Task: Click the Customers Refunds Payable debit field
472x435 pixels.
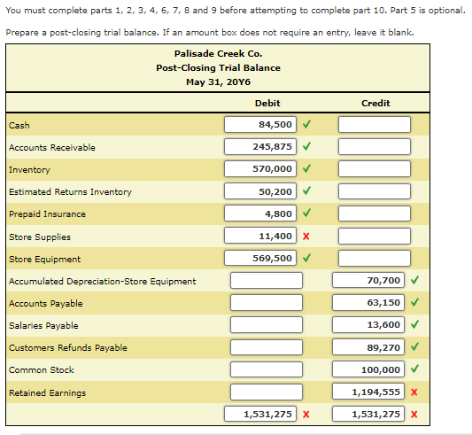Action: 267,347
